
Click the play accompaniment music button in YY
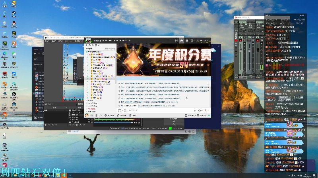(122, 116)
